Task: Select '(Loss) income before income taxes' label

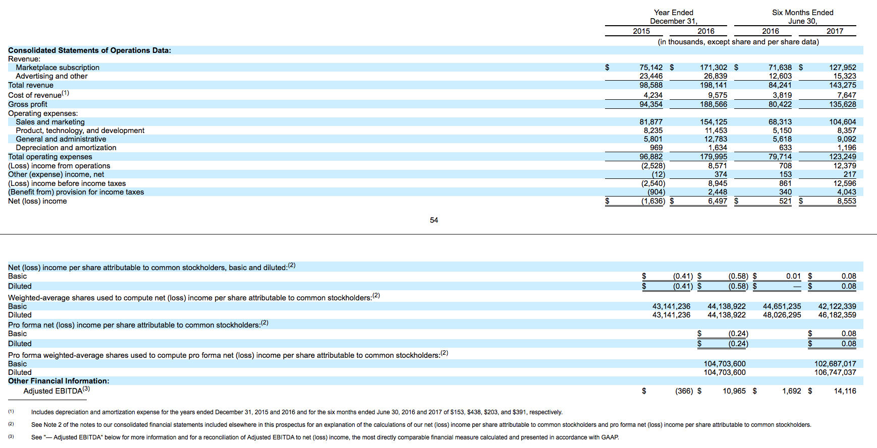Action: click(x=67, y=183)
